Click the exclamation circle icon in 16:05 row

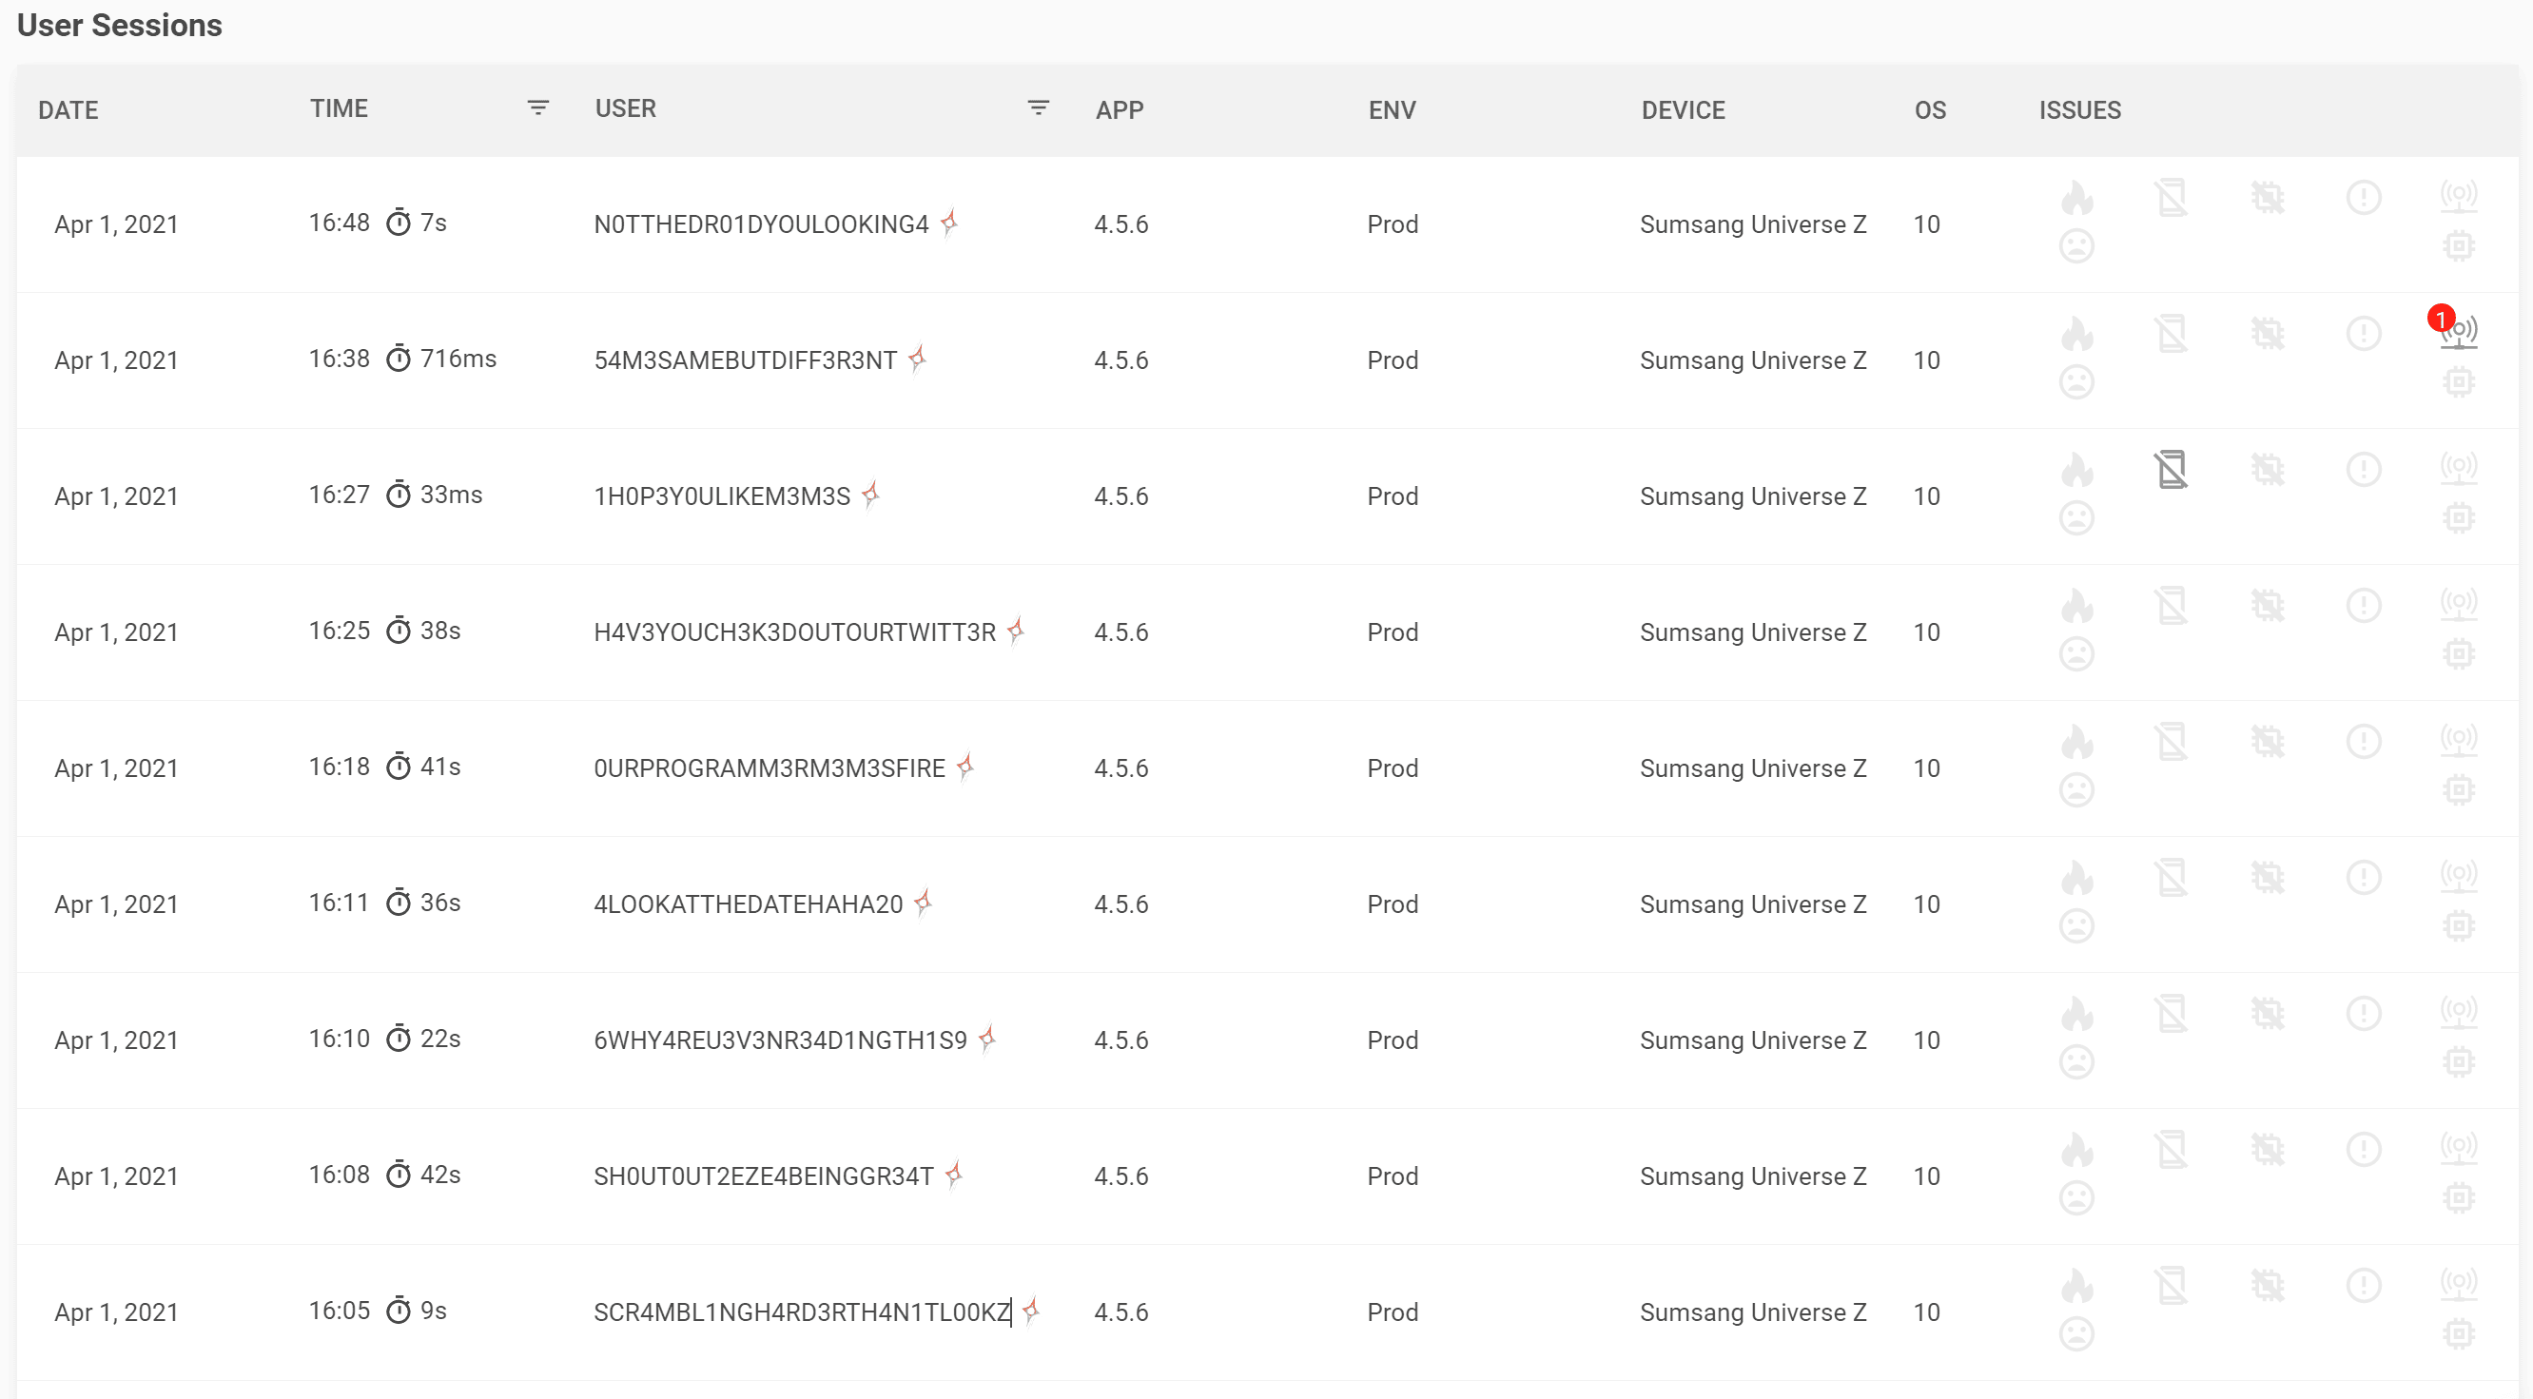[x=2363, y=1285]
